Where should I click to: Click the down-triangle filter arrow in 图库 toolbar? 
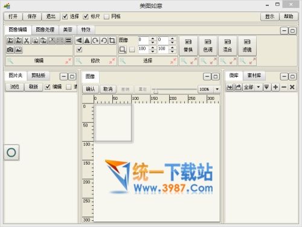tap(266, 87)
